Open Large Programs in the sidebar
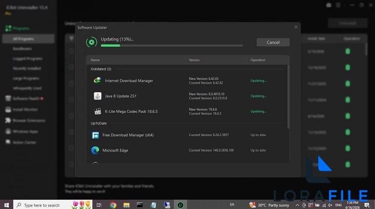This screenshot has height=209, width=375. pos(26,78)
